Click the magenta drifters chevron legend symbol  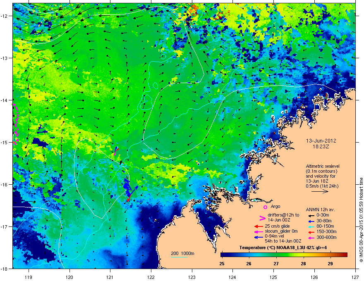click(x=262, y=218)
